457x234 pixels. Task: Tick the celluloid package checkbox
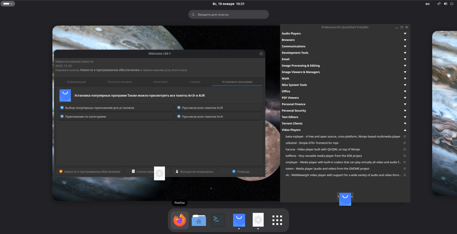[x=405, y=143]
